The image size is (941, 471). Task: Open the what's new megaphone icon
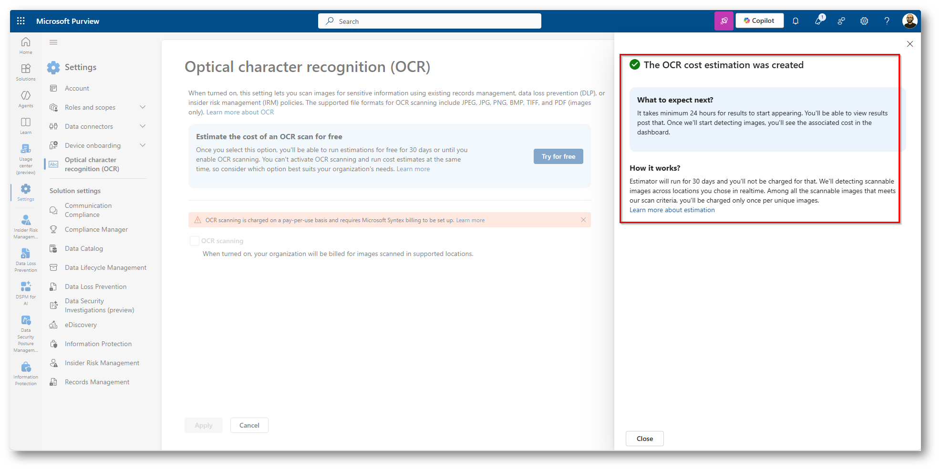tap(818, 21)
